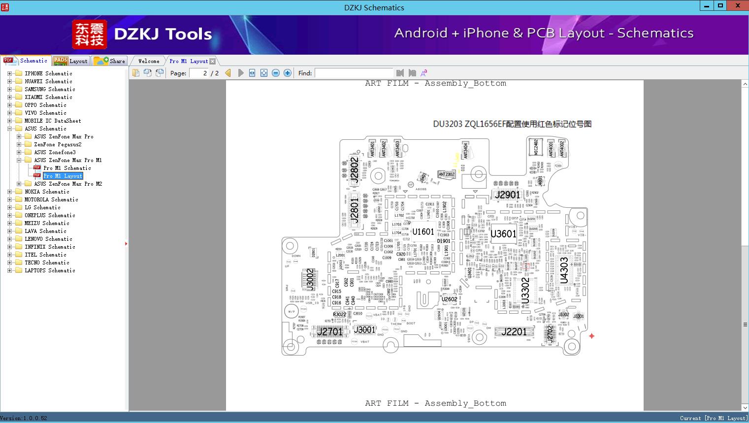The height and width of the screenshot is (423, 749).
Task: Go to the previous page arrow
Action: point(228,73)
